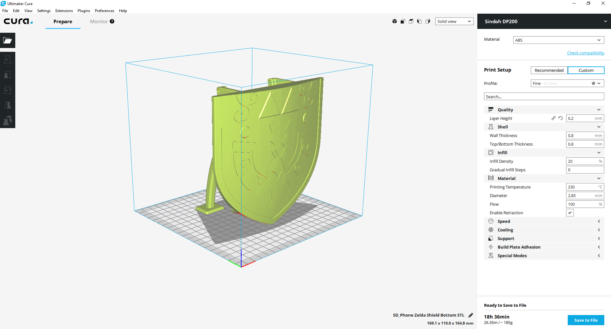The height and width of the screenshot is (329, 611).
Task: Toggle the Enable Retraction checkbox
Action: click(x=570, y=213)
